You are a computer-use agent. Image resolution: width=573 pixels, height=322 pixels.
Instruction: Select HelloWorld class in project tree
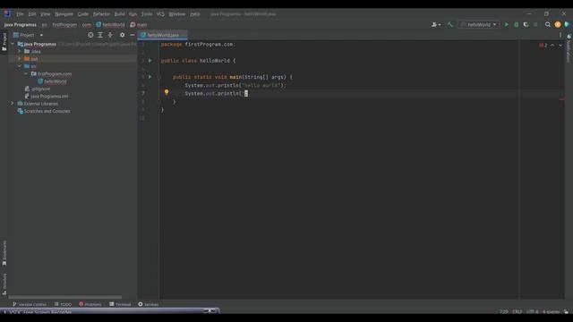pyautogui.click(x=52, y=81)
